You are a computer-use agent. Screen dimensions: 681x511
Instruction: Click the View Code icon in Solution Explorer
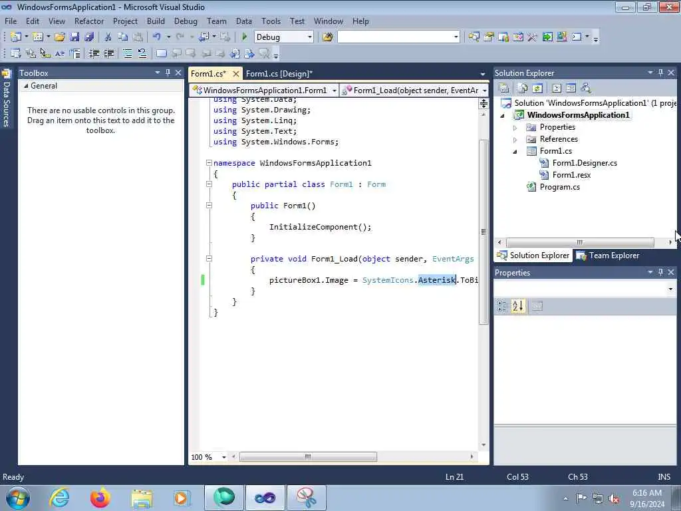557,88
